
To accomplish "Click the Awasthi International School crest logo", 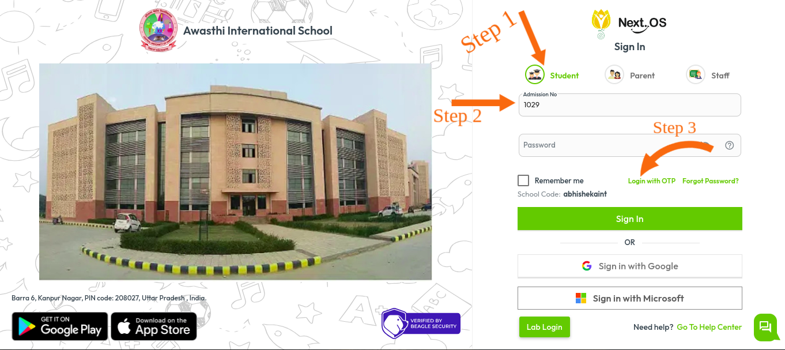I will [x=159, y=30].
